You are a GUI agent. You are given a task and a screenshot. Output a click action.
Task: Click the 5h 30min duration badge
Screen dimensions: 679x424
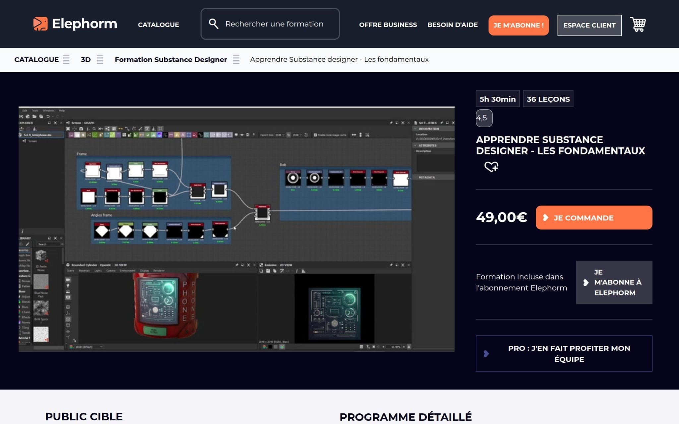coord(498,99)
